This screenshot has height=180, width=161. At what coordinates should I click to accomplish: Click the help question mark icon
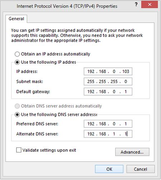click(x=136, y=5)
